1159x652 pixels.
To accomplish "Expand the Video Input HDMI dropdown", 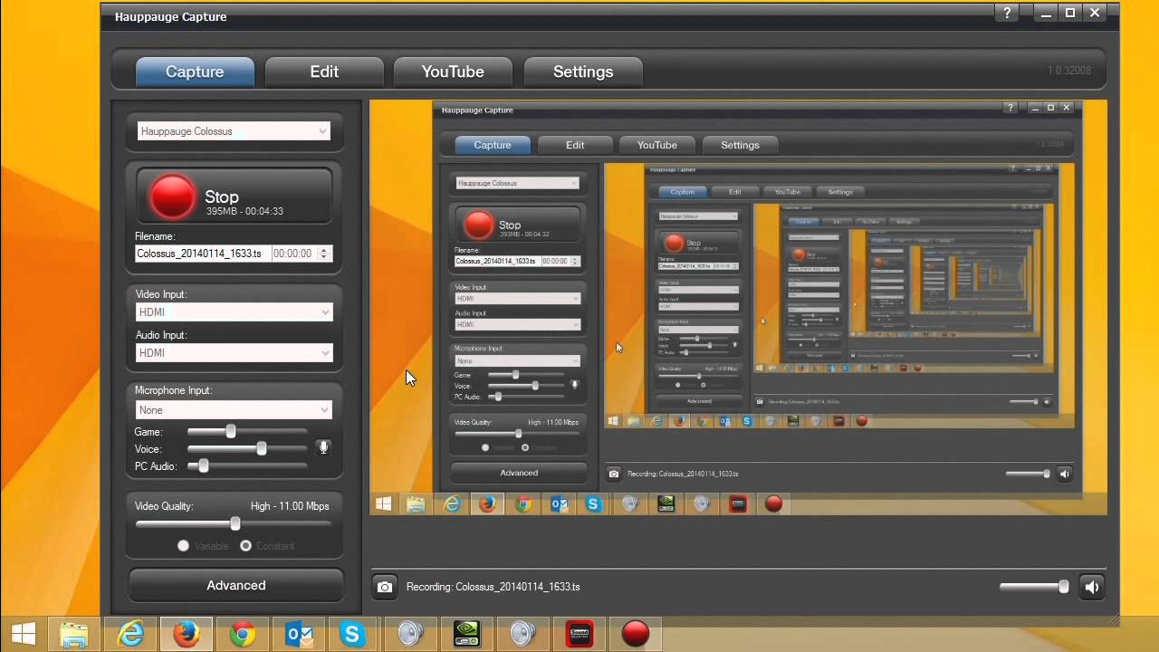I will [x=234, y=312].
